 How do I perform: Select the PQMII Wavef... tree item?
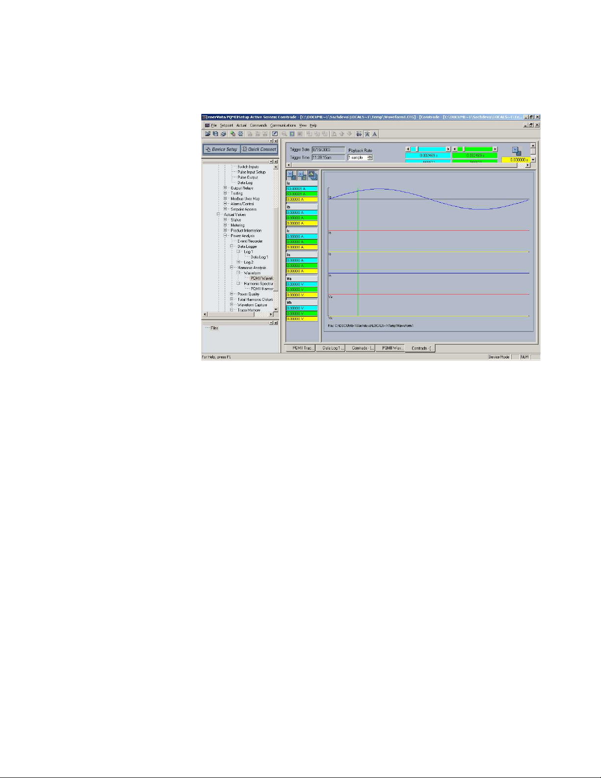261,278
